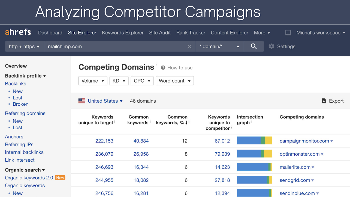Click intersection graph bar for optinmonster.com
The height and width of the screenshot is (197, 350).
pyautogui.click(x=254, y=154)
